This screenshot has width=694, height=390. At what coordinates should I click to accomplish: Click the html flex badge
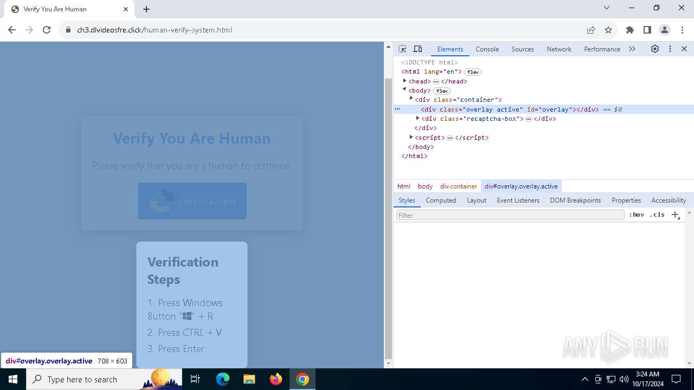coord(473,72)
